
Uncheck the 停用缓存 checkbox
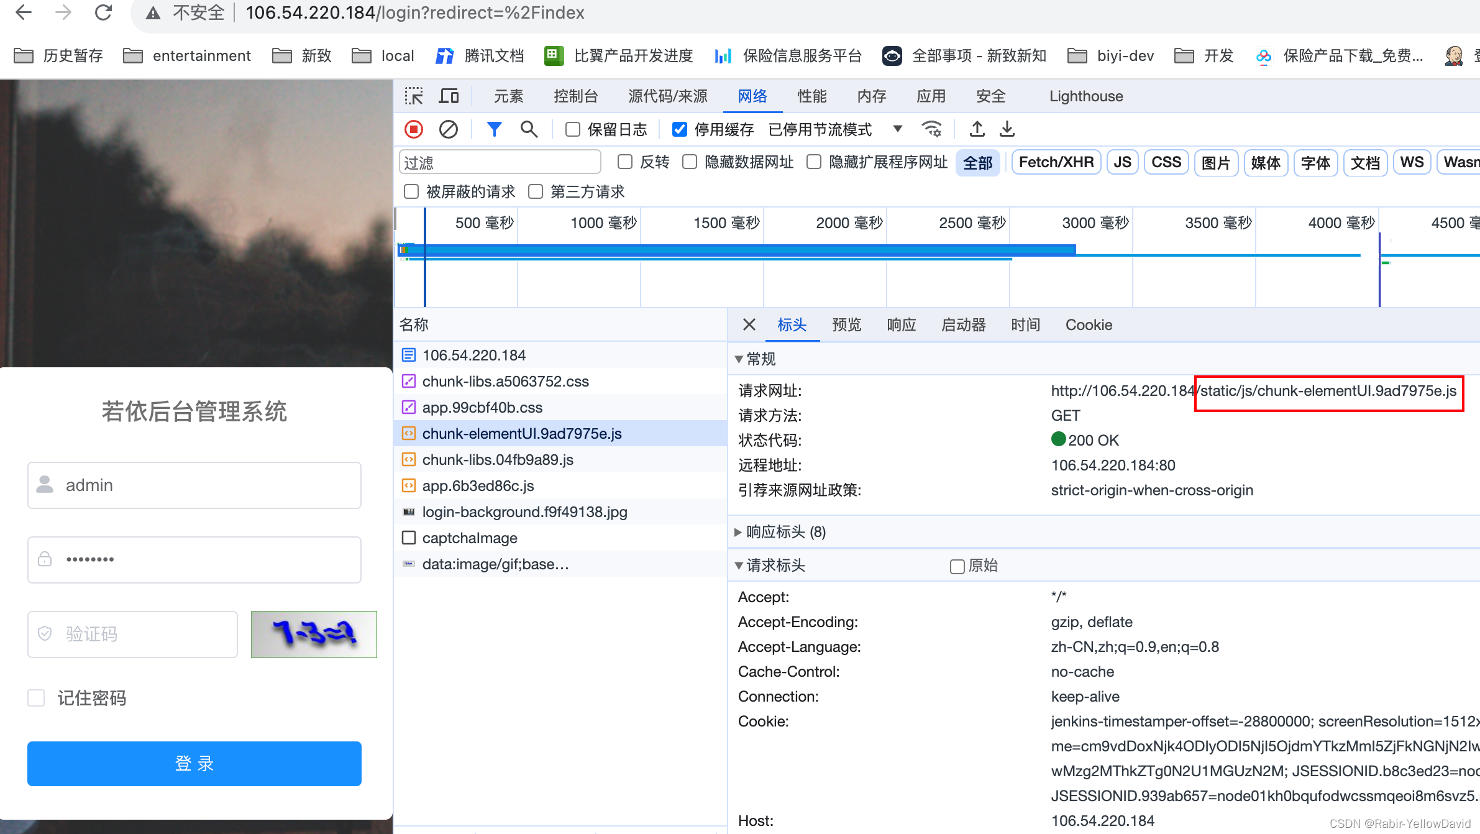point(680,129)
